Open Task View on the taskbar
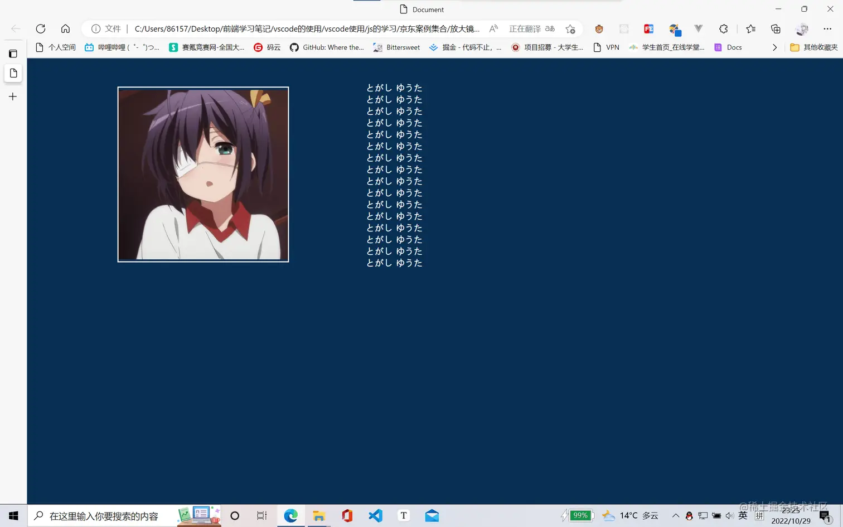 [262, 516]
